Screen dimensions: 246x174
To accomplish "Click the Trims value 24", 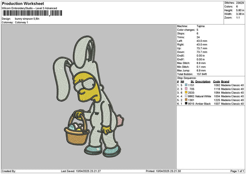I will coord(198,37).
